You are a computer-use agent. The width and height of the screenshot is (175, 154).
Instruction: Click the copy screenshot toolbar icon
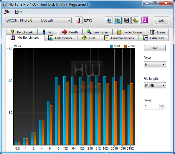(118, 20)
